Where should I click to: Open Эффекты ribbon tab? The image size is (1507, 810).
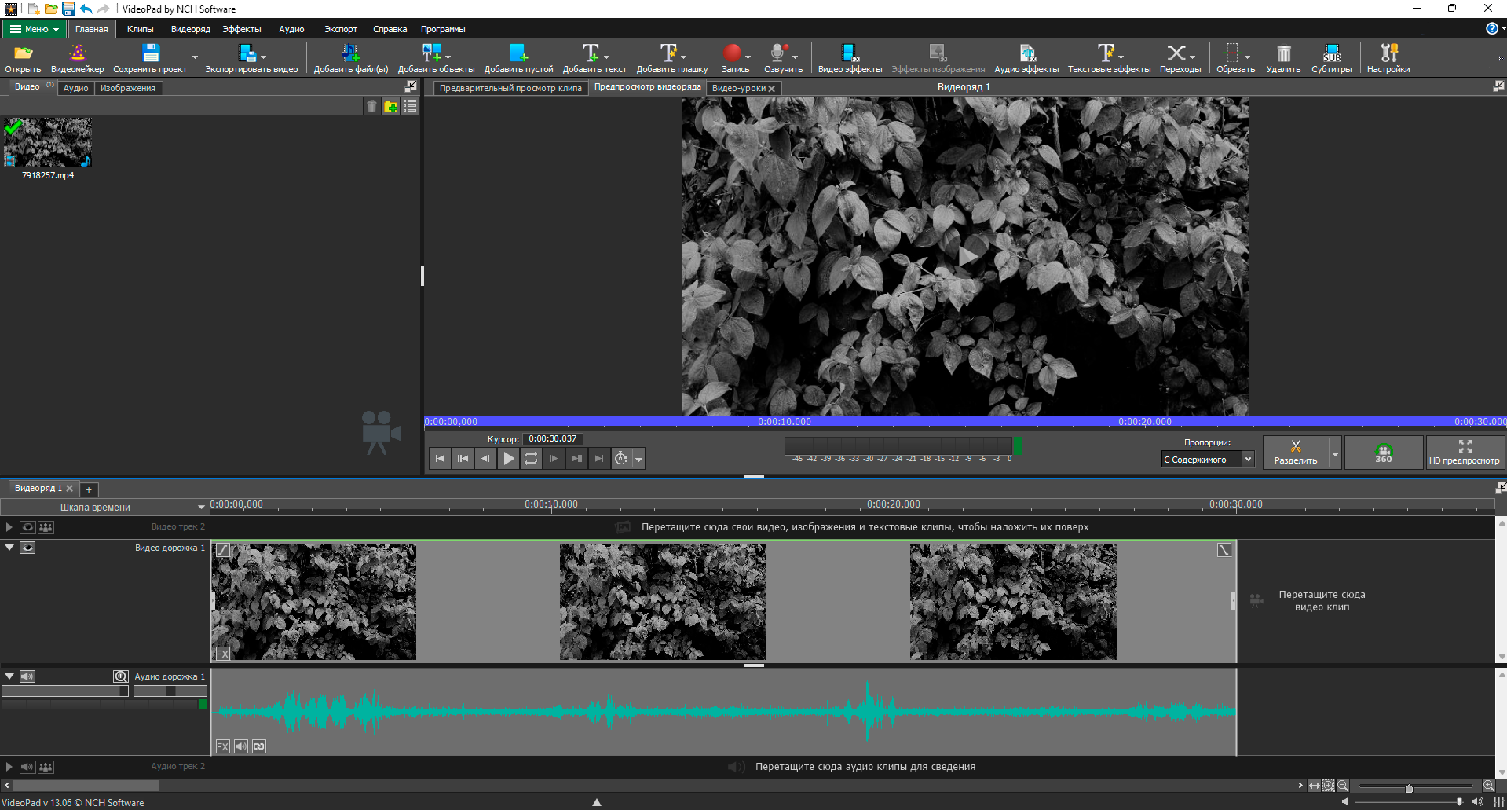(x=242, y=29)
